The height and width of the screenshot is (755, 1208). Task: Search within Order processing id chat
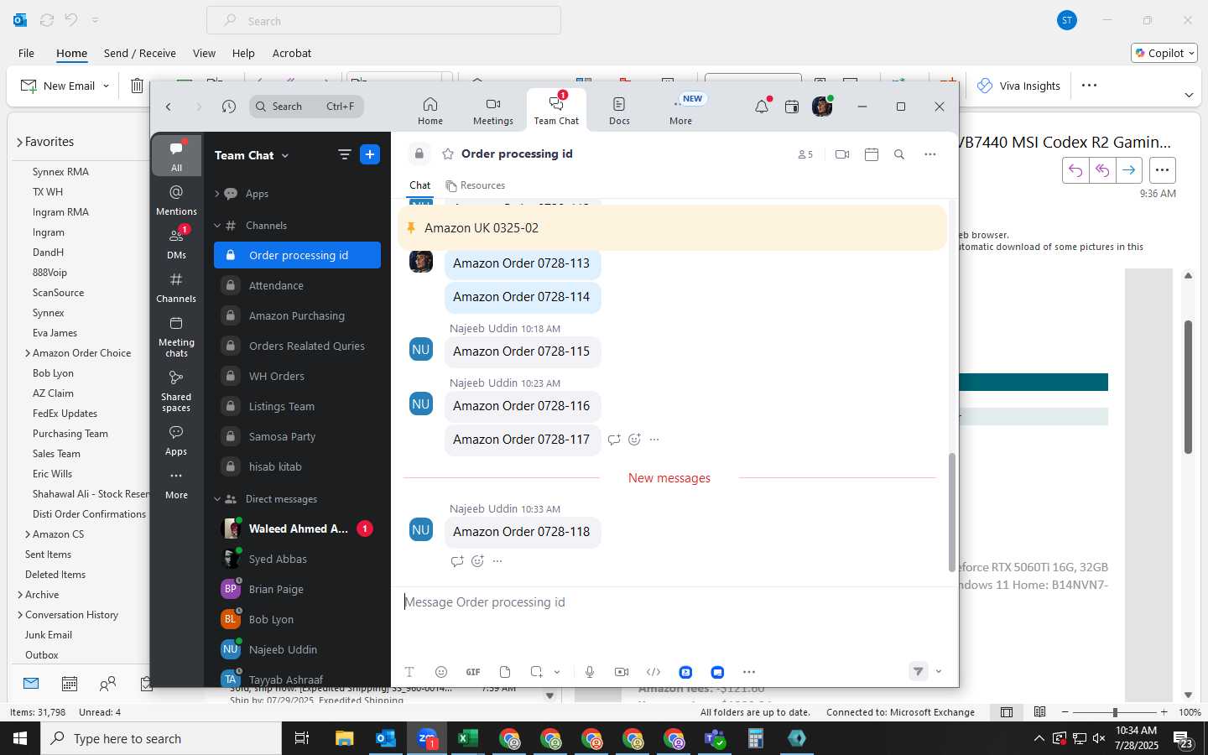tap(899, 154)
